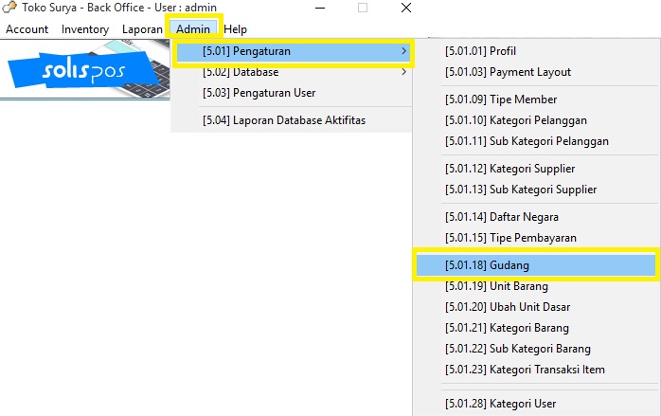Select [5.01.12] Kategori Supplier
This screenshot has height=416, width=661.
509,169
